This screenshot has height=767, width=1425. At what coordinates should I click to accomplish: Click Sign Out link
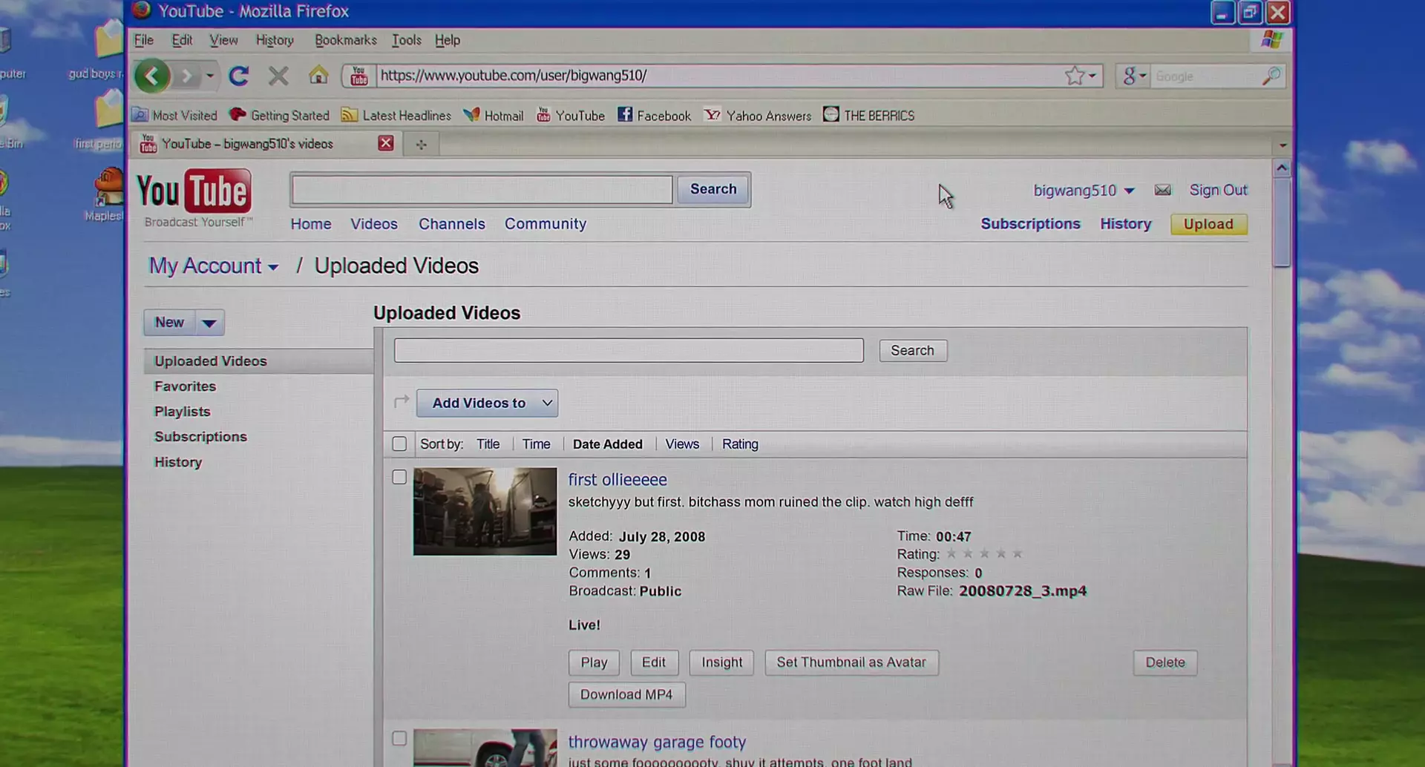pyautogui.click(x=1218, y=190)
